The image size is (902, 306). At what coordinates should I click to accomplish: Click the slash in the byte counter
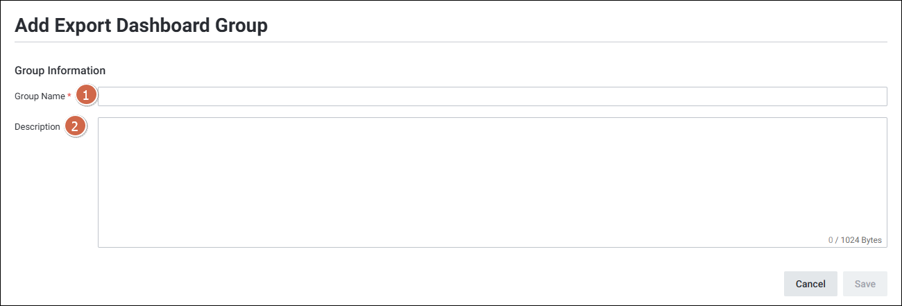pyautogui.click(x=836, y=240)
